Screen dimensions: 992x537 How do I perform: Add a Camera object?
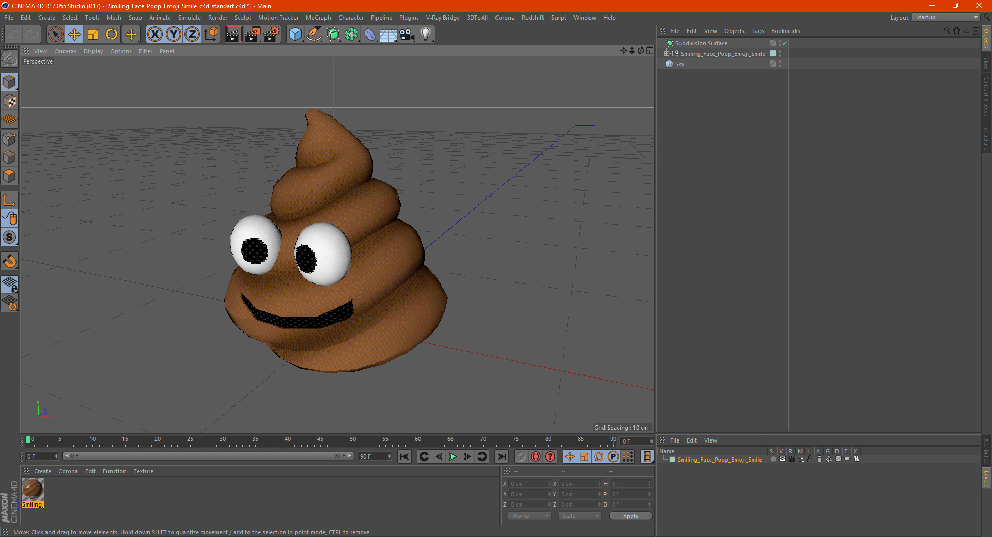point(407,35)
